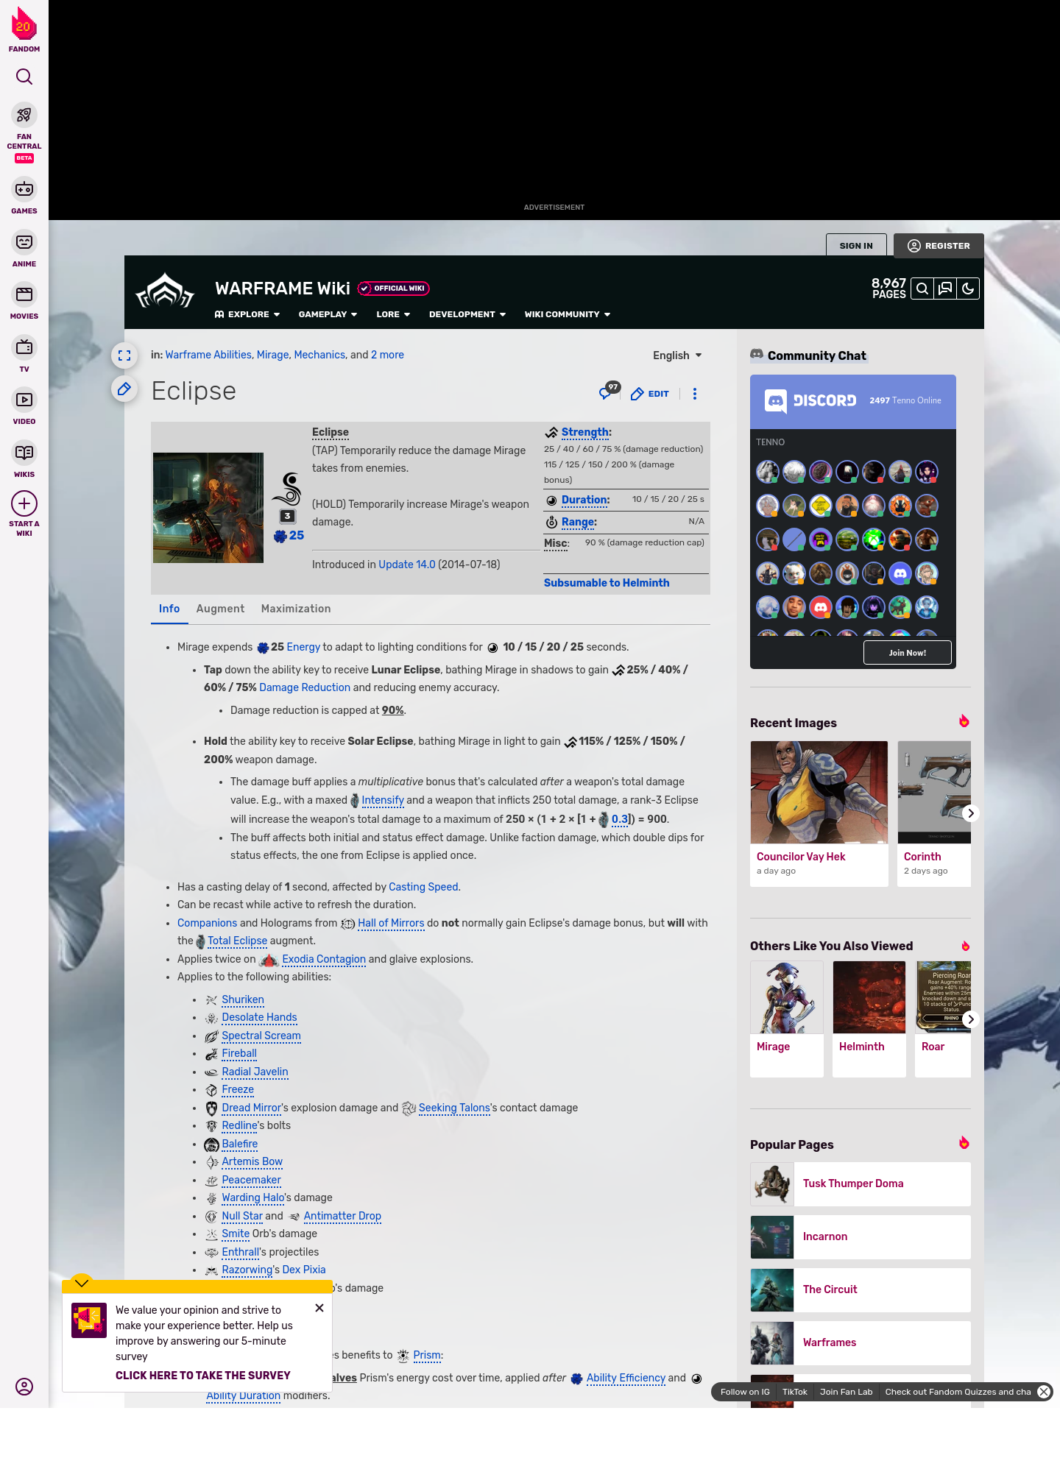Show next Recent Images slide arrow
This screenshot has width=1060, height=1472.
point(971,813)
